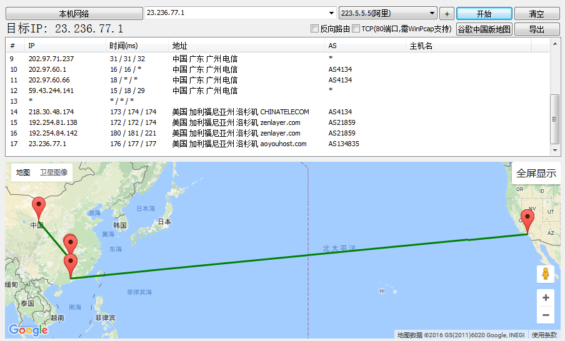
Task: Click 谷歌中国版地图 map button
Action: [x=484, y=29]
